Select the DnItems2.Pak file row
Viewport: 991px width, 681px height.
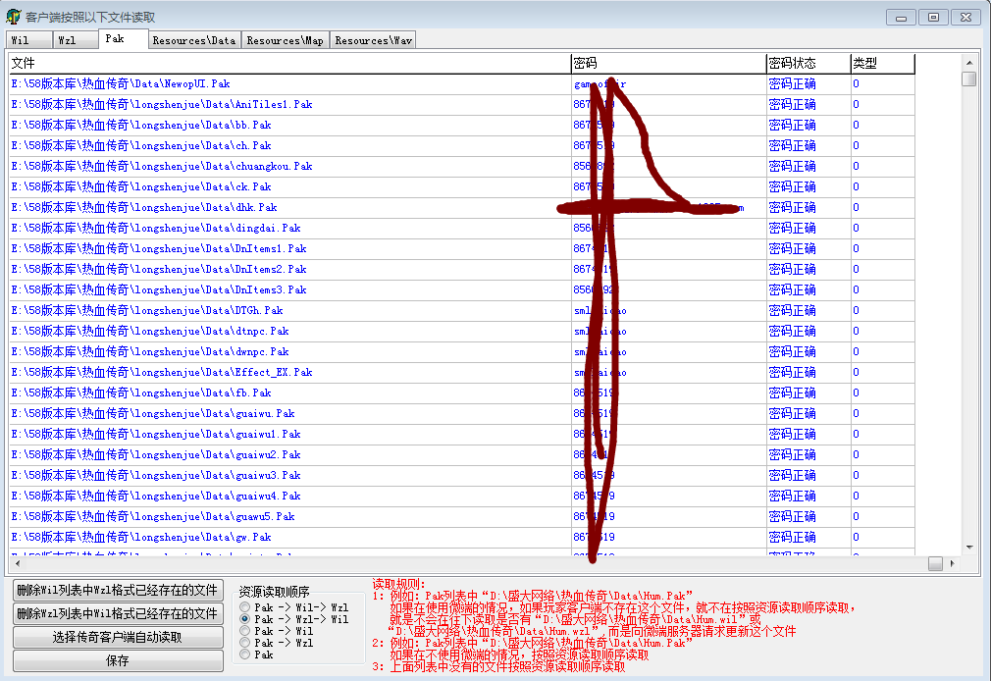click(x=462, y=270)
